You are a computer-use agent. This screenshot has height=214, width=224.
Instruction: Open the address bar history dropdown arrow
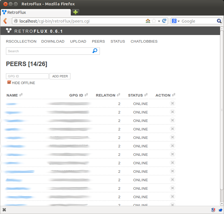159,21
